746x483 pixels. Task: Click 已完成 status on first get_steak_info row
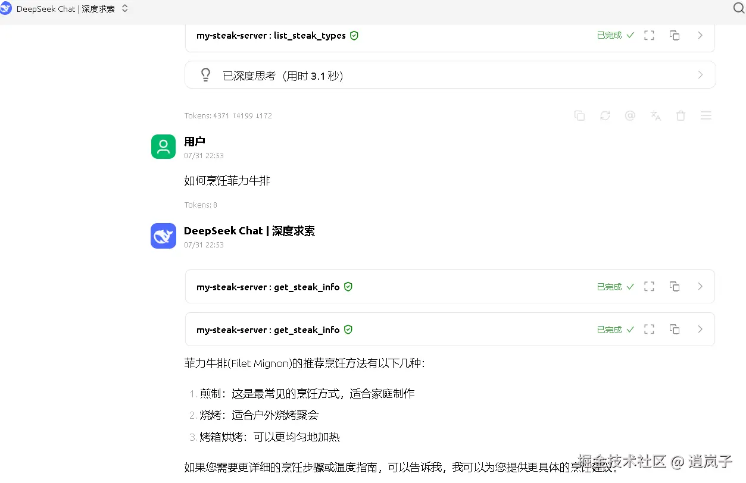coord(615,287)
